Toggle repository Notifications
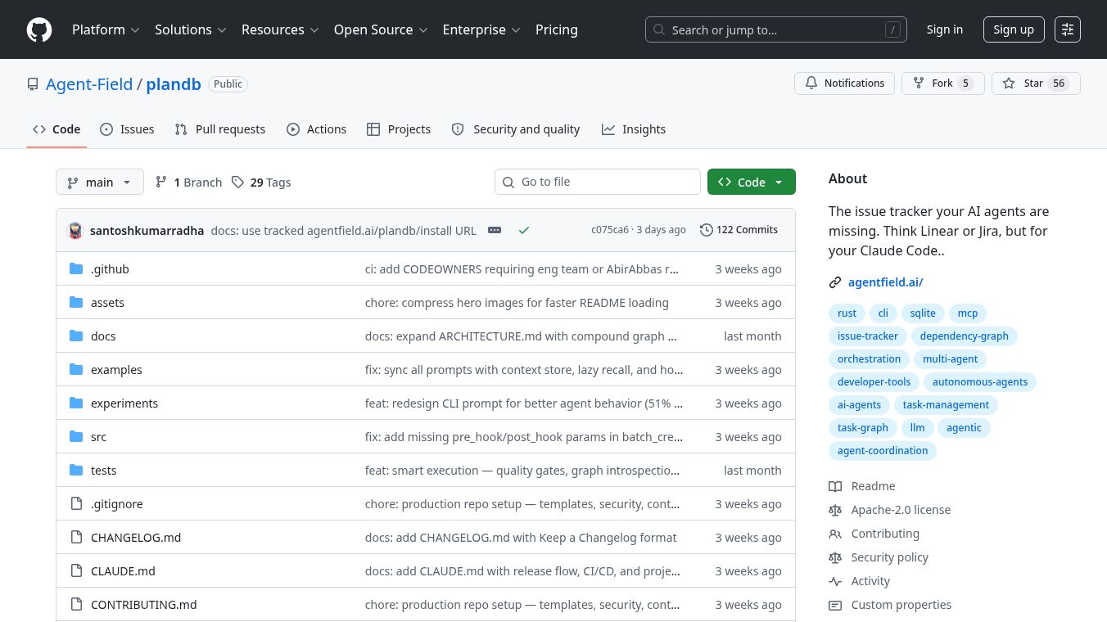1107x622 pixels. coord(843,83)
